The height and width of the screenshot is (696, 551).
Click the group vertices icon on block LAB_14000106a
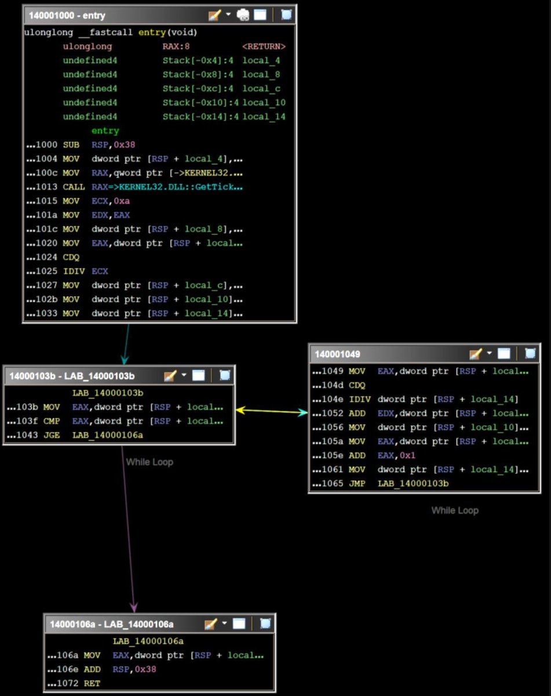coord(265,623)
